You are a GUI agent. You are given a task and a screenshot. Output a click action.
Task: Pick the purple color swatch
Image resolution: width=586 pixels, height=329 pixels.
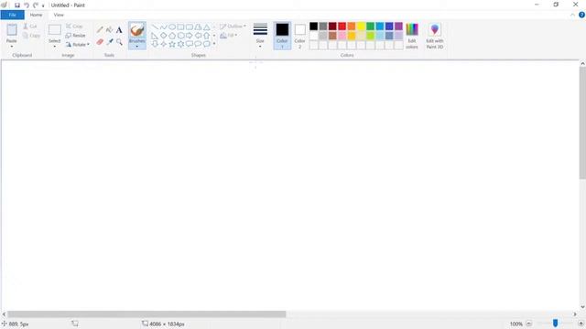coord(399,27)
